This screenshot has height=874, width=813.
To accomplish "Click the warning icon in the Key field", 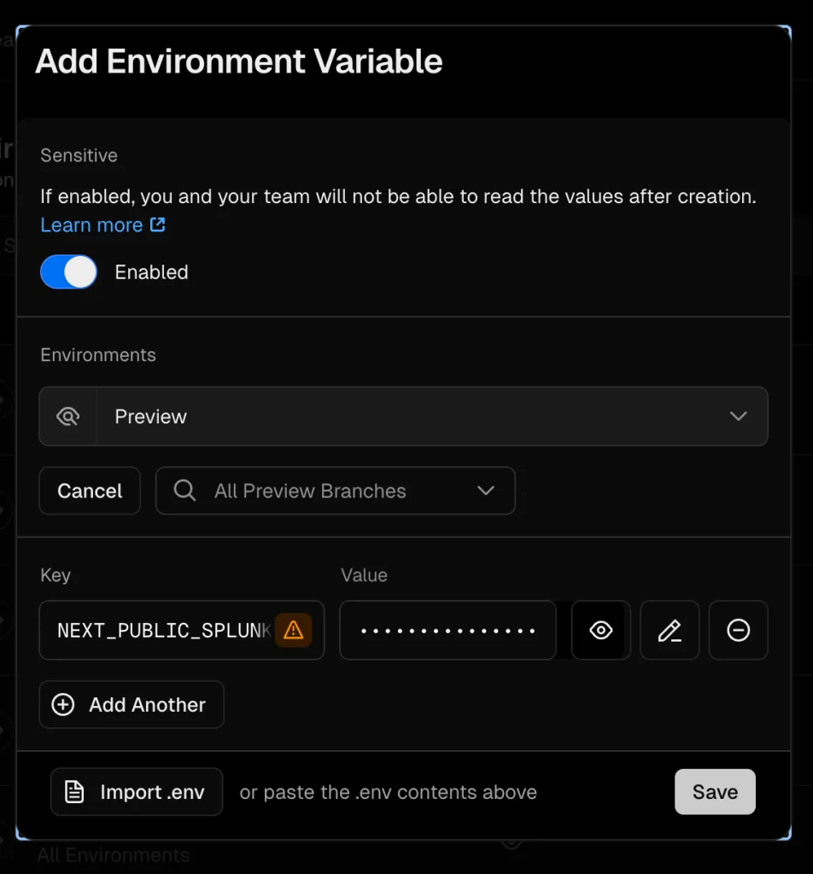I will pyautogui.click(x=293, y=631).
